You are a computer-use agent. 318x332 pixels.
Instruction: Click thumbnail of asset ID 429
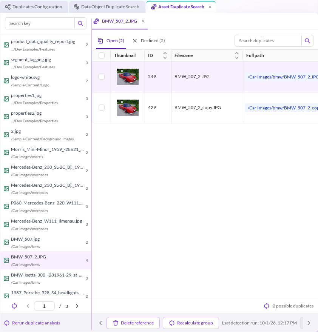pyautogui.click(x=128, y=108)
